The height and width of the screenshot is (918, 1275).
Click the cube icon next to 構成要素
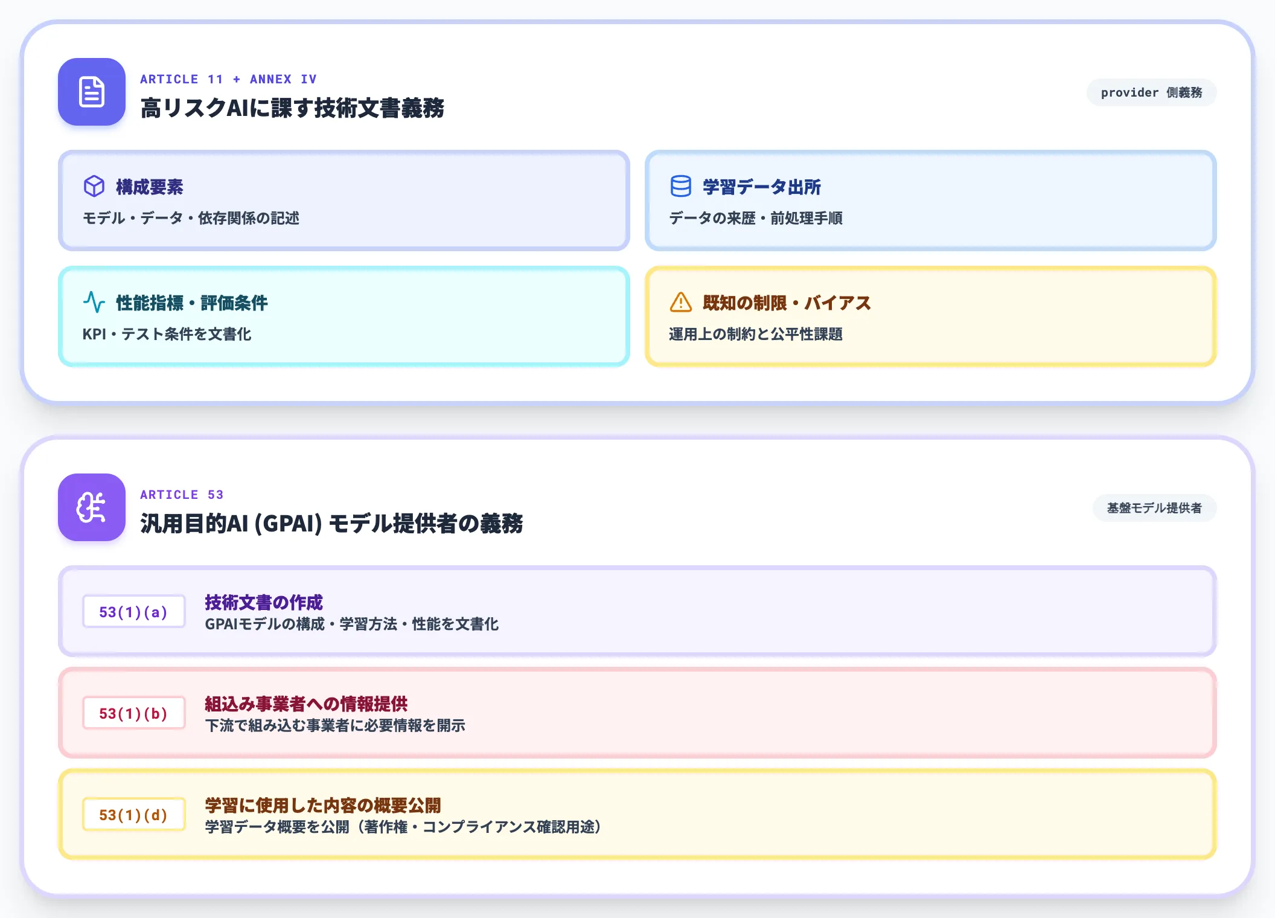[94, 186]
